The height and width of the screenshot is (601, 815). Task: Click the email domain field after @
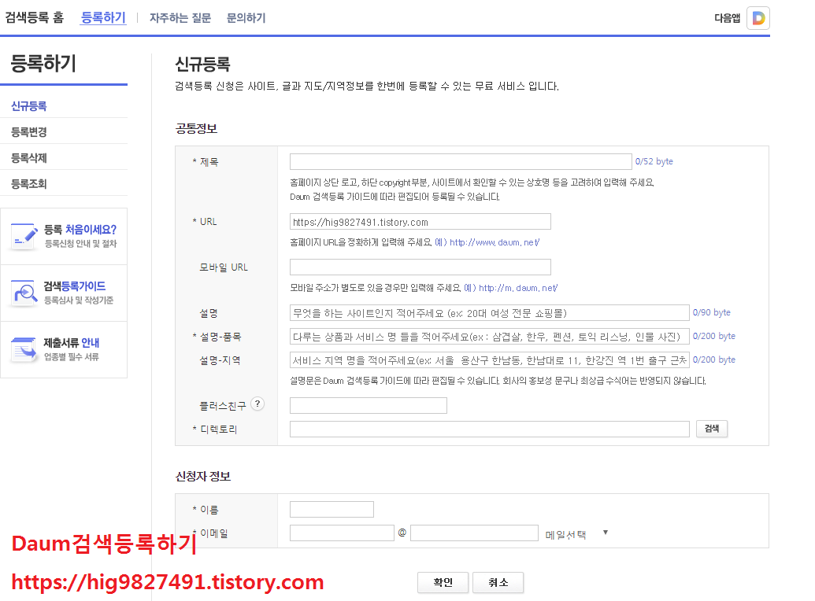click(x=474, y=533)
